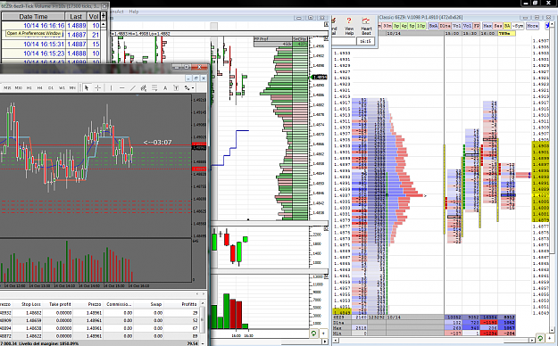The width and height of the screenshot is (558, 346).
Task: Switch chart to W1 timeframe
Action: click(62, 87)
